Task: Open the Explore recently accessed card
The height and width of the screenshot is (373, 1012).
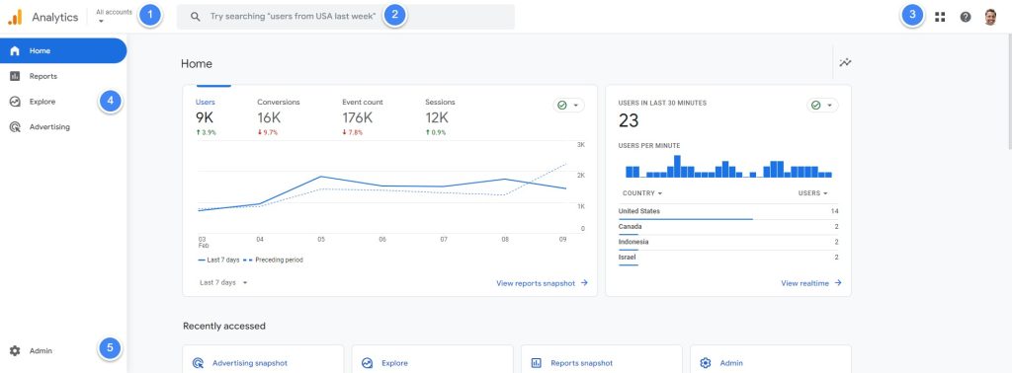Action: (433, 359)
